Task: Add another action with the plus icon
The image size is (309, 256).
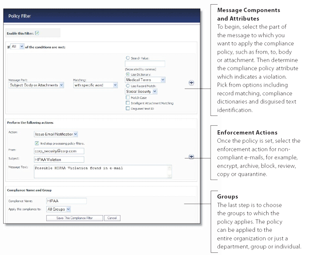Action: (x=191, y=157)
